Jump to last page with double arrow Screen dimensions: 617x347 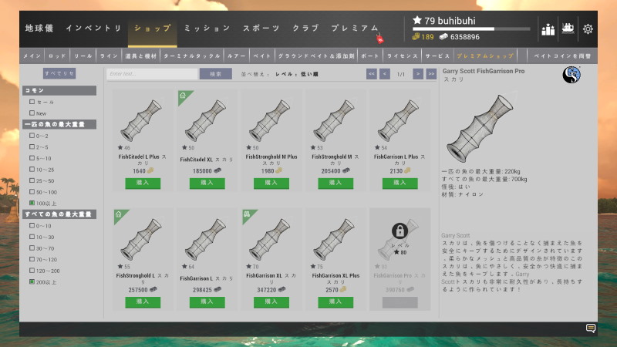431,74
